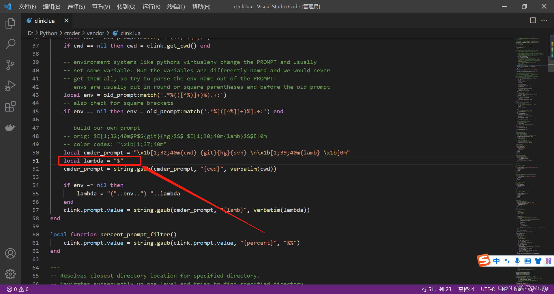Click the D: breadcrumb segment

point(30,33)
